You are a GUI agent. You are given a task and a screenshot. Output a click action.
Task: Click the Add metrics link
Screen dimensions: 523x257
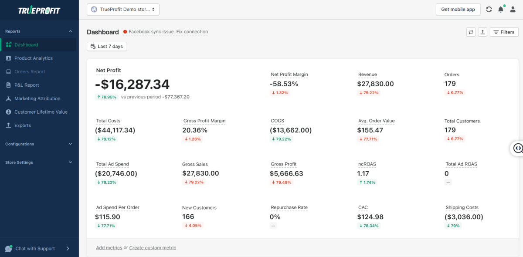[x=109, y=247]
